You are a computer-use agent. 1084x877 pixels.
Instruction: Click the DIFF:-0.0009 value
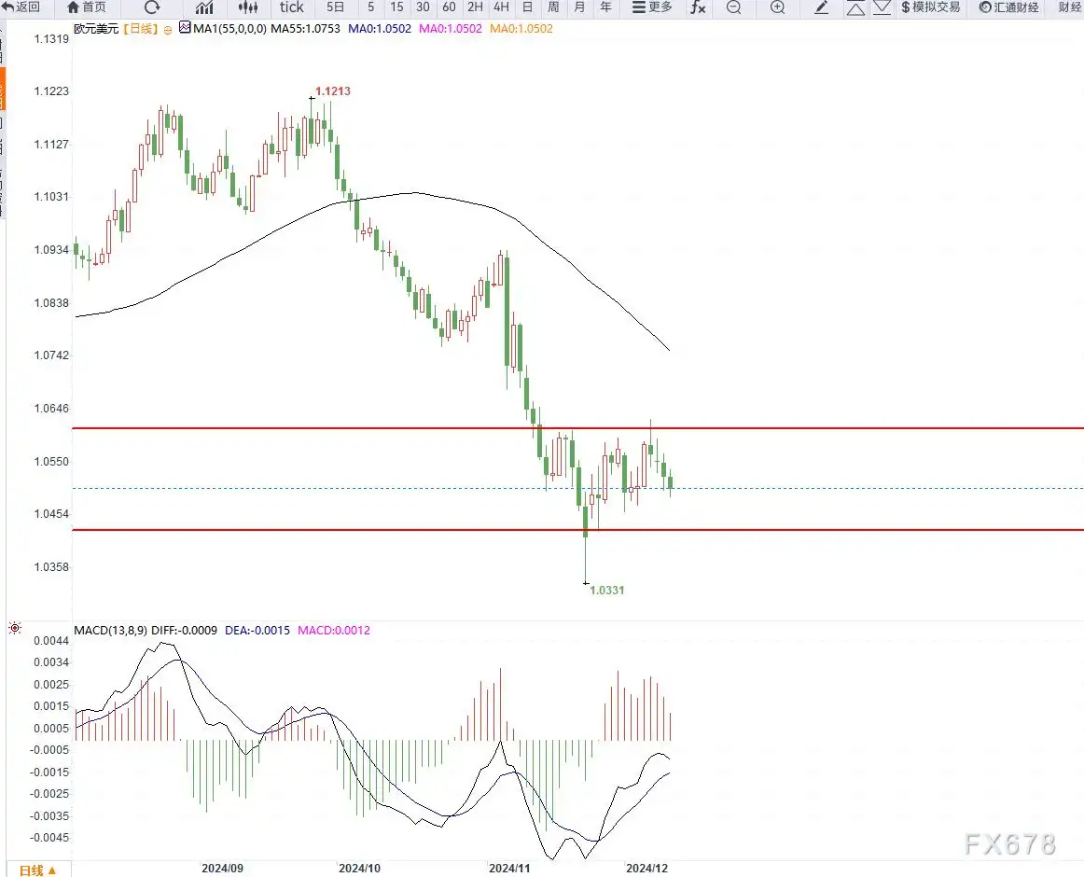click(184, 630)
